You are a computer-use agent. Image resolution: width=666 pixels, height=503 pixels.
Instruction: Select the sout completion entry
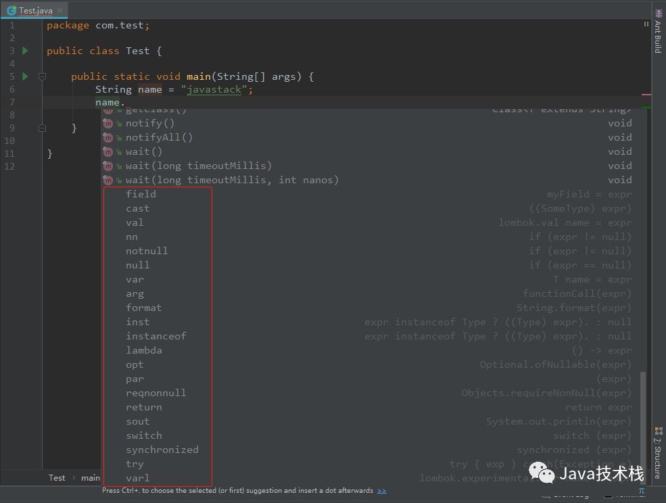137,421
